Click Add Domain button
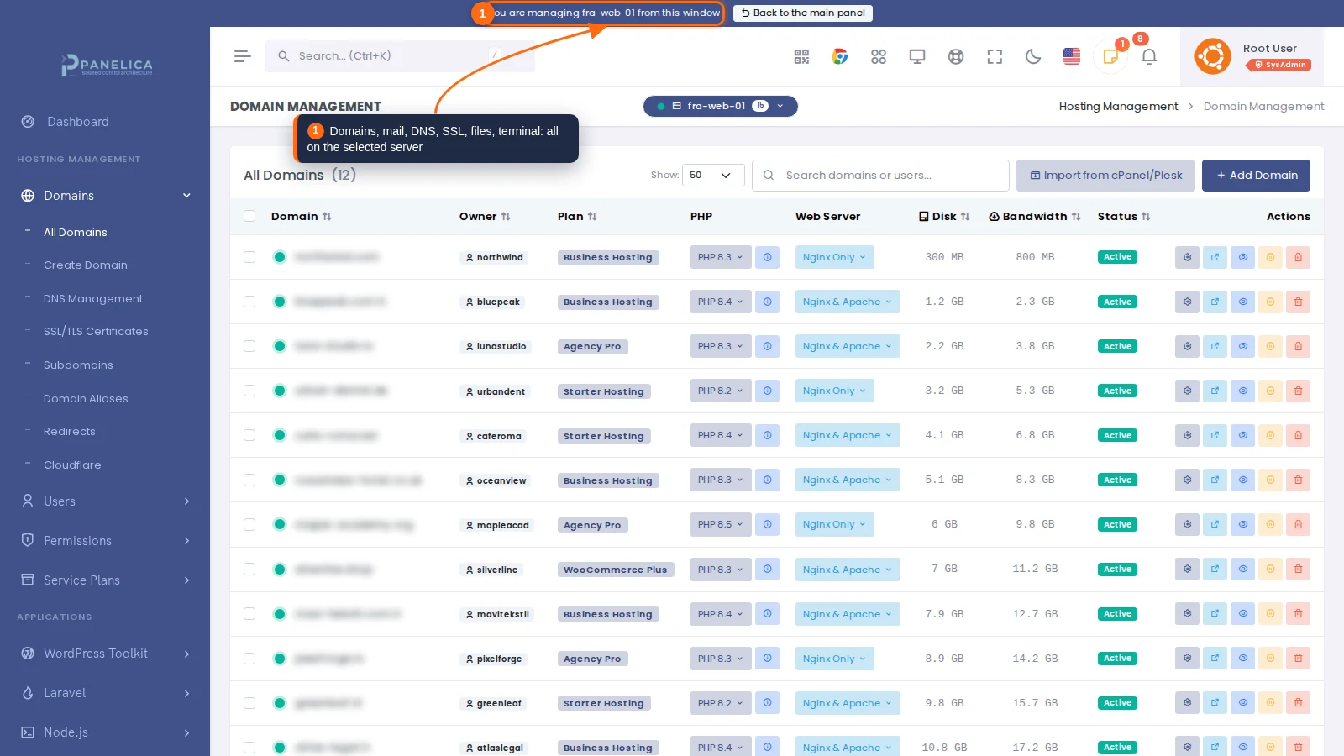Image resolution: width=1344 pixels, height=756 pixels. pyautogui.click(x=1256, y=176)
